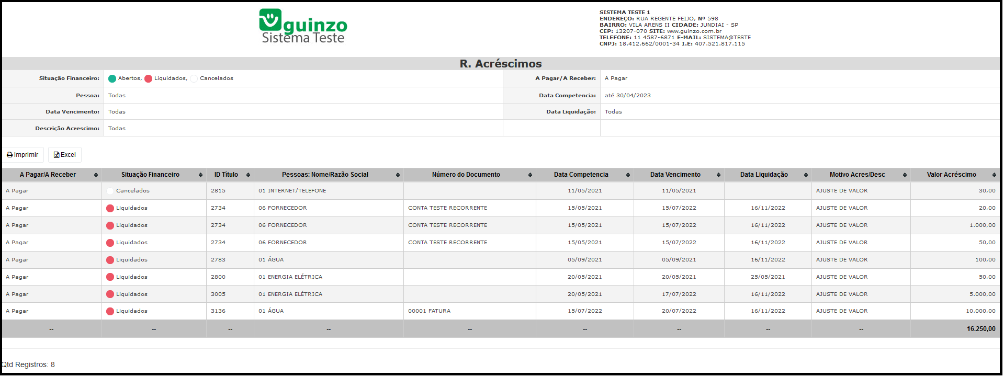Viewport: 1004px width, 377px height.
Task: Click red status dot in row 3005
Action: 110,295
